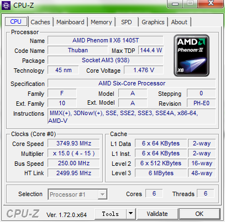This screenshot has width=225, height=222.
Task: Click the Name field AMD Phenom II X6 1405T
Action: [106, 40]
